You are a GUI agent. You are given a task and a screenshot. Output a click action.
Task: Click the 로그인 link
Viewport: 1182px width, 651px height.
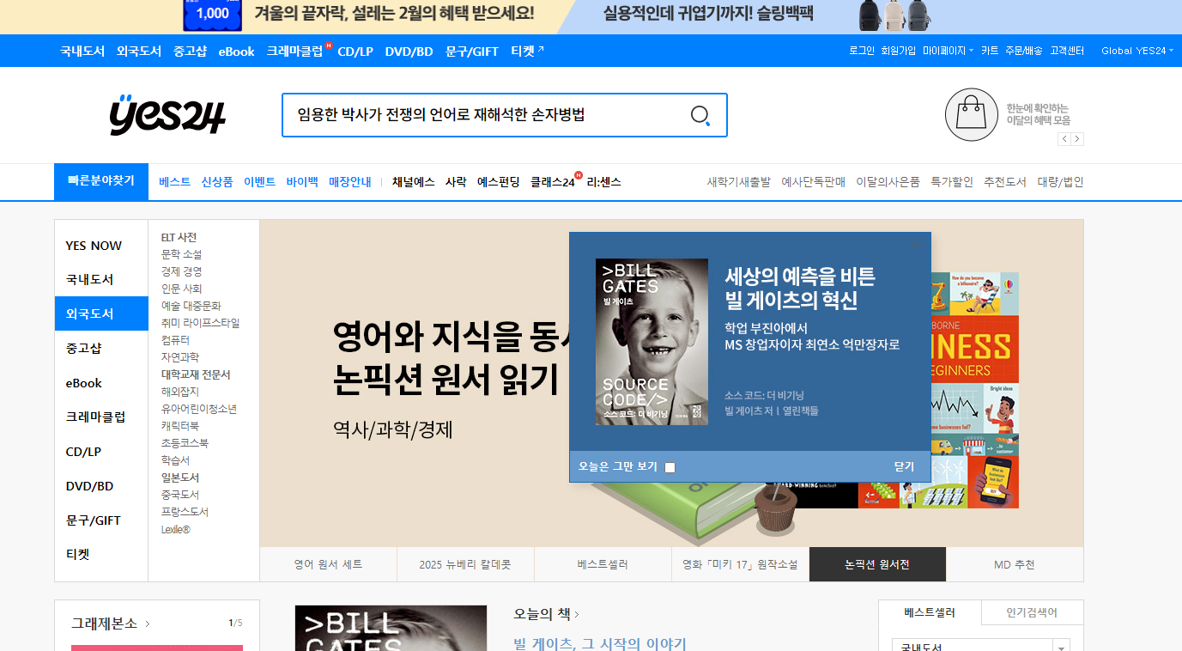click(x=861, y=51)
